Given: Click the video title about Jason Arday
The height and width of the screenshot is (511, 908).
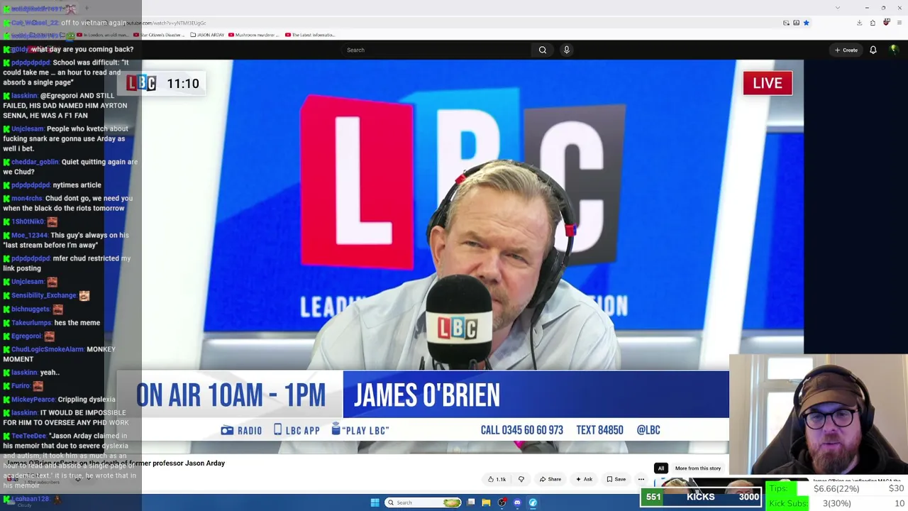Looking at the screenshot, I should click(117, 463).
